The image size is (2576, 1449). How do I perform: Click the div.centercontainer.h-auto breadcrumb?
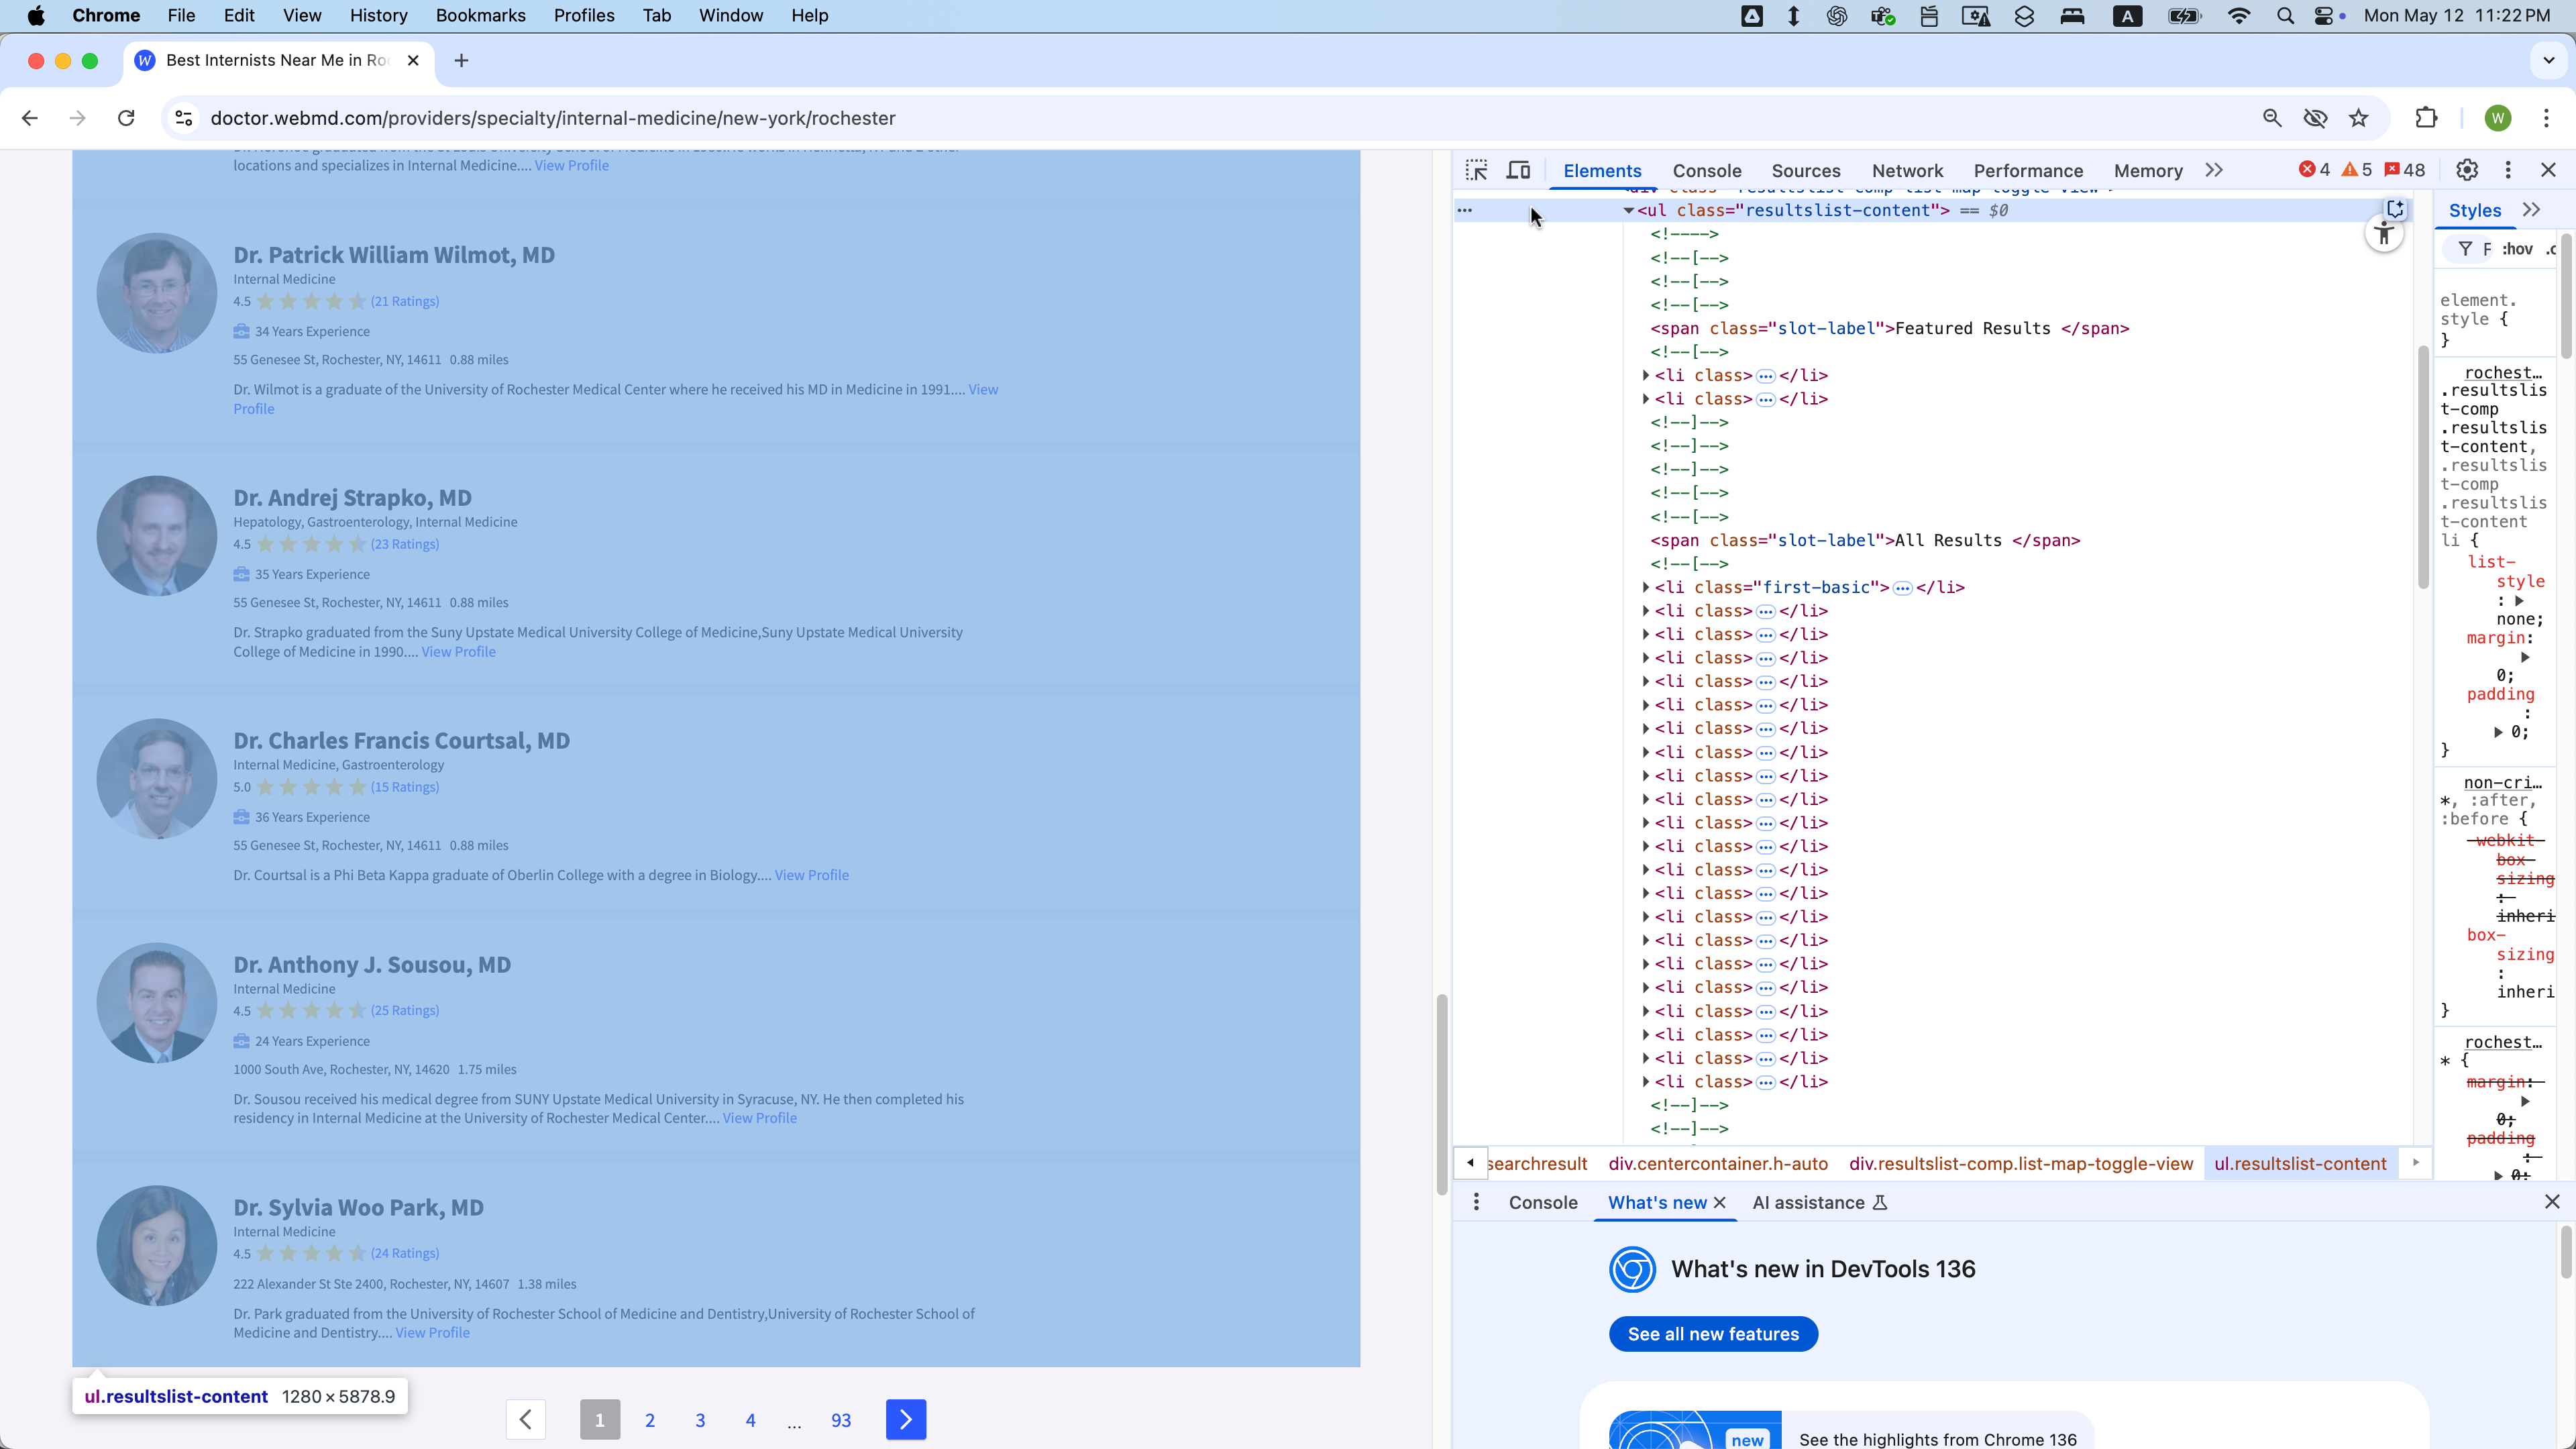pos(1718,1164)
